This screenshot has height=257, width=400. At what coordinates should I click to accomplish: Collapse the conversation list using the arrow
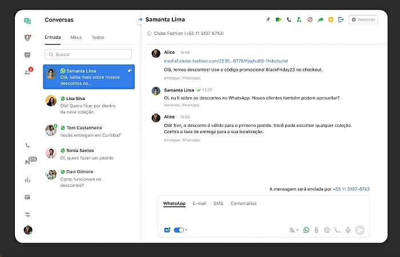click(x=140, y=19)
